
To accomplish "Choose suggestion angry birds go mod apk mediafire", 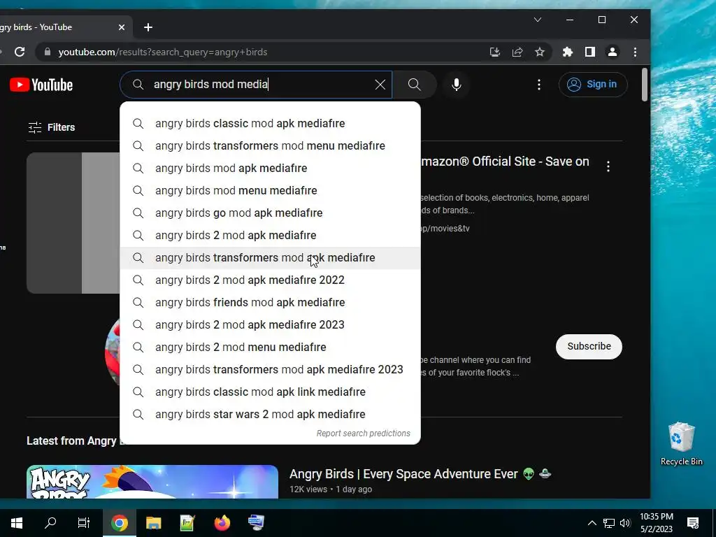I will pos(270,213).
